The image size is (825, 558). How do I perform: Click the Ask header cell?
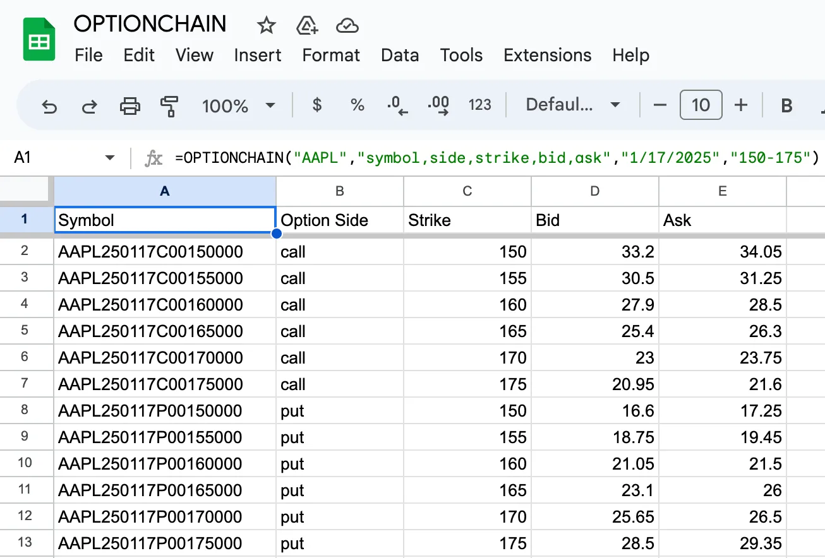pos(723,220)
